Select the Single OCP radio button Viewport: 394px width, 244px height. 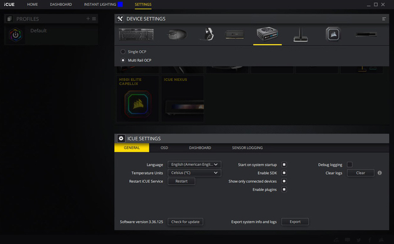tap(123, 52)
